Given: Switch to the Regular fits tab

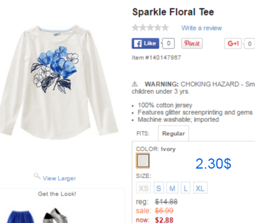Looking at the screenshot, I should [173, 133].
